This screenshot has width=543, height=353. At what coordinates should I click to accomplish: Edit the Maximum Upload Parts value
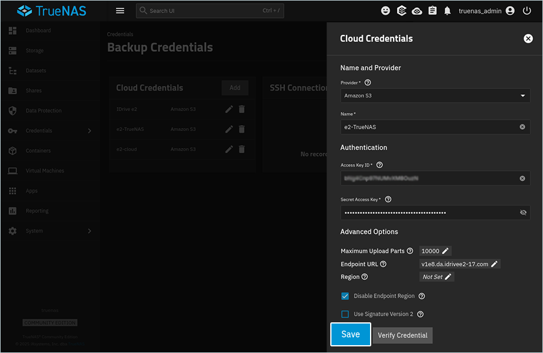tap(445, 251)
